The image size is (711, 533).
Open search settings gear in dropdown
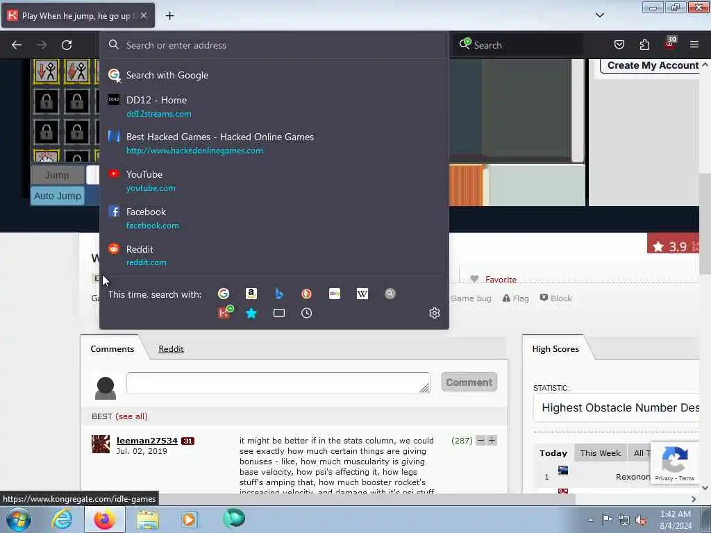click(x=435, y=313)
